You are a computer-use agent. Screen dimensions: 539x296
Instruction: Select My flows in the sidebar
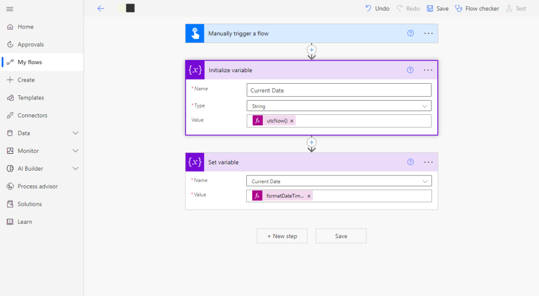click(42, 62)
